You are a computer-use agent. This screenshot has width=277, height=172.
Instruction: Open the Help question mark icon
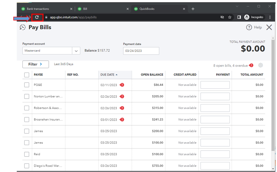click(x=249, y=27)
